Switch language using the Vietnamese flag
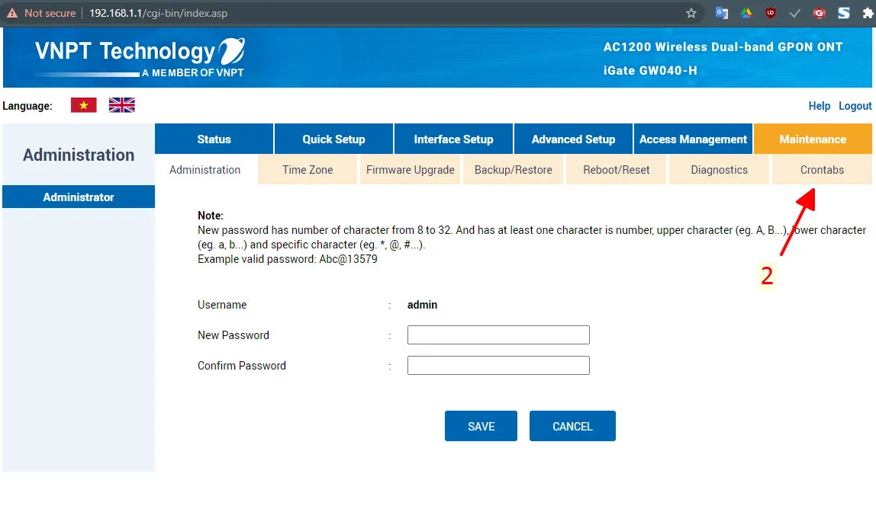This screenshot has width=876, height=525. [x=83, y=105]
